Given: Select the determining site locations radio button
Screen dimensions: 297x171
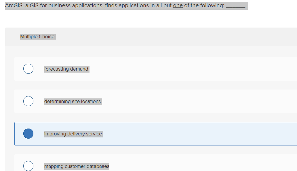Looking at the screenshot, I should click(x=28, y=101).
